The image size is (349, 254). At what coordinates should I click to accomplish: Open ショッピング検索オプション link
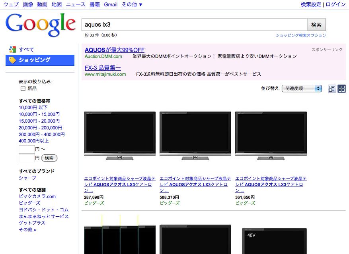pyautogui.click(x=300, y=35)
